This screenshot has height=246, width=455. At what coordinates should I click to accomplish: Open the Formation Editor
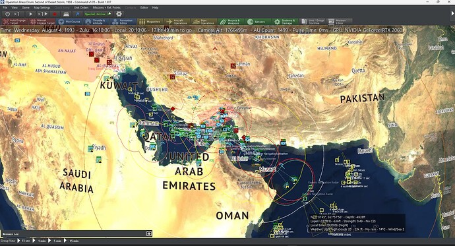(123, 22)
